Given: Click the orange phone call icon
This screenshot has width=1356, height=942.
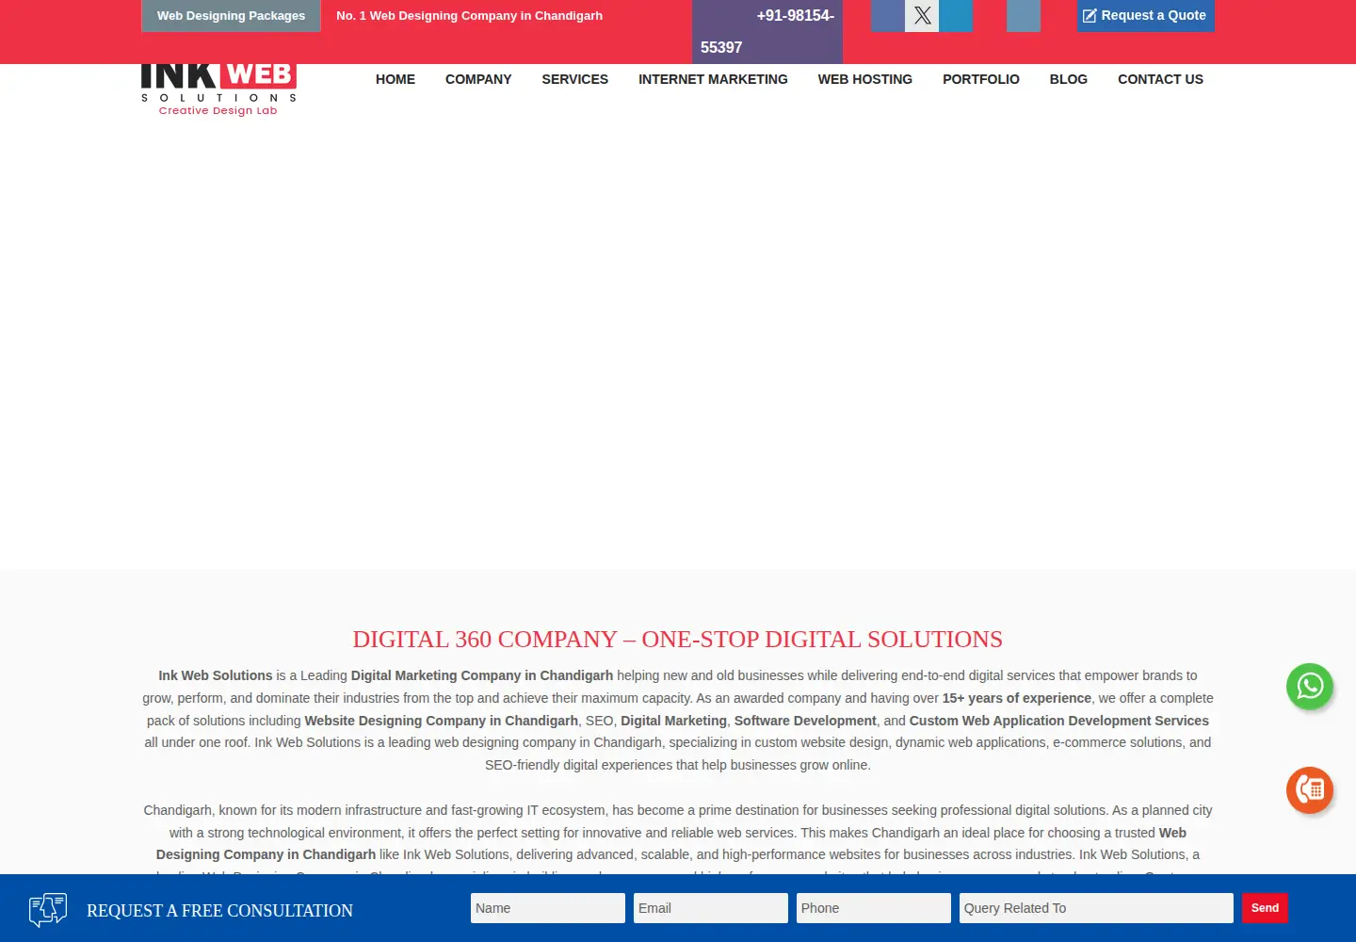Looking at the screenshot, I should pyautogui.click(x=1310, y=789).
